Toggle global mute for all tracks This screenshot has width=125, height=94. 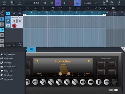[14, 14]
